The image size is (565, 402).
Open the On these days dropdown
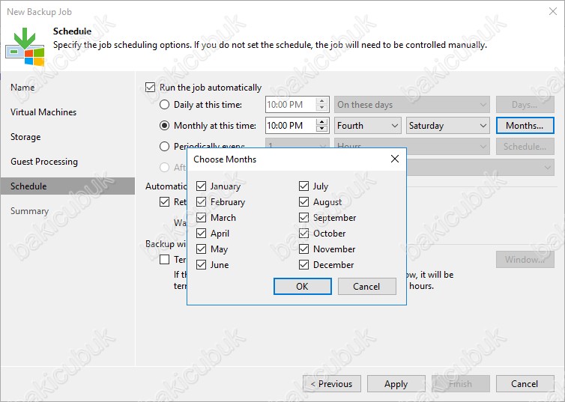[411, 105]
